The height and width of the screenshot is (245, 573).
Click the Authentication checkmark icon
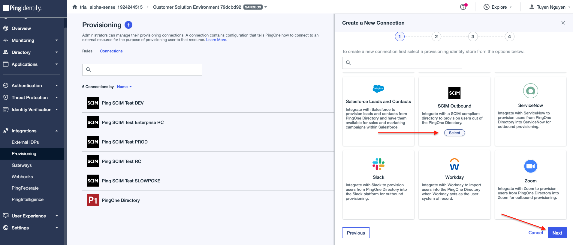coord(6,85)
